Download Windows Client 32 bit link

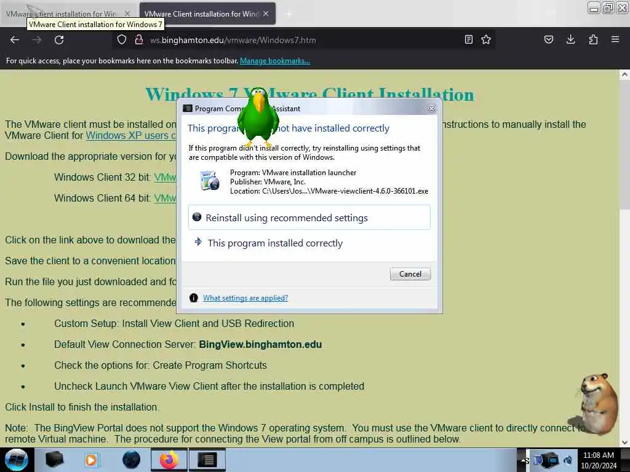point(165,178)
